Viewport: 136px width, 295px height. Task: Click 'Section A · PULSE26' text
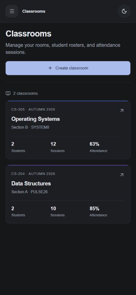coord(29,192)
